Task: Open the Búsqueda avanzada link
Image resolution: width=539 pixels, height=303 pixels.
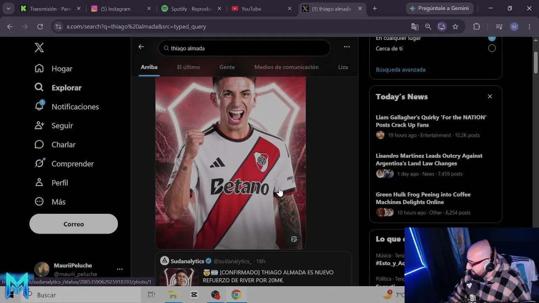Action: [x=400, y=69]
